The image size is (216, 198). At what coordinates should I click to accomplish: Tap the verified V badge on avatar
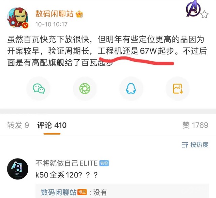coord(25,25)
